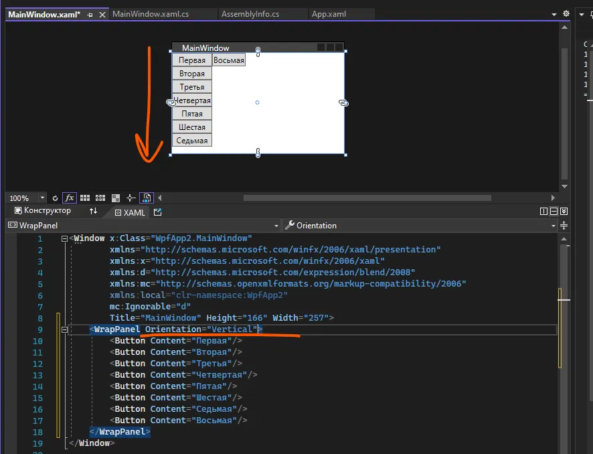Click the Title="MainWindow" attribute
The width and height of the screenshot is (593, 454).
point(155,318)
